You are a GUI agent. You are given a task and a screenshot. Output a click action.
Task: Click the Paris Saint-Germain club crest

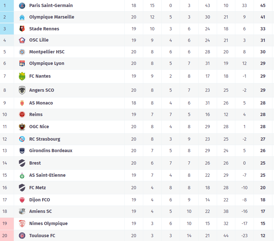pyautogui.click(x=22, y=5)
